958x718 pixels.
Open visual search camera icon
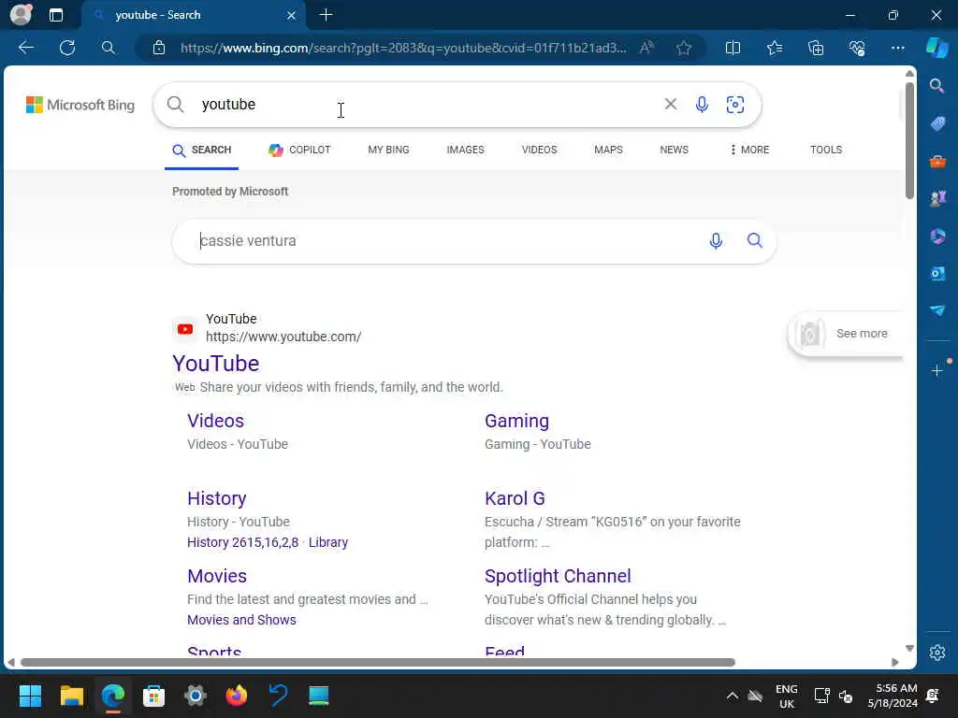tap(735, 105)
